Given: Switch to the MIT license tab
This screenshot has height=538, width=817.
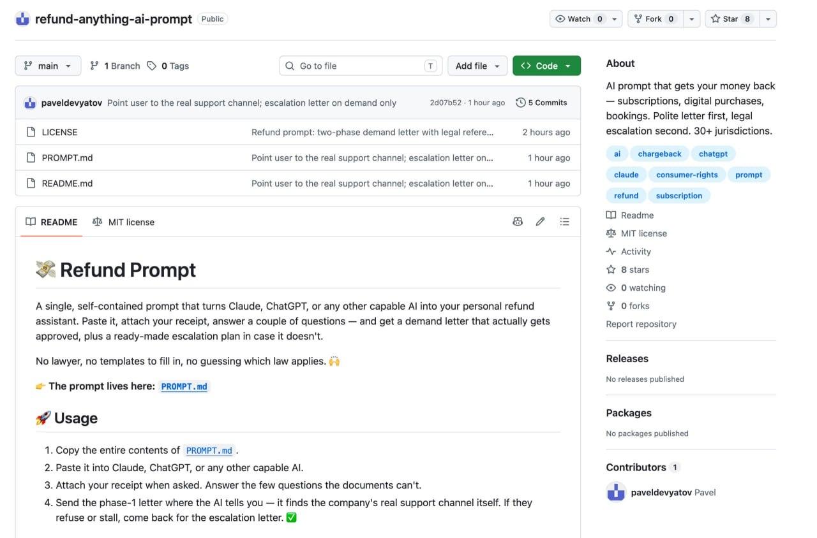Looking at the screenshot, I should pos(123,222).
